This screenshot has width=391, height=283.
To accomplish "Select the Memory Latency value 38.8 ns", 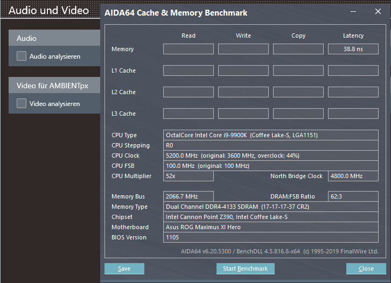I will pos(353,49).
